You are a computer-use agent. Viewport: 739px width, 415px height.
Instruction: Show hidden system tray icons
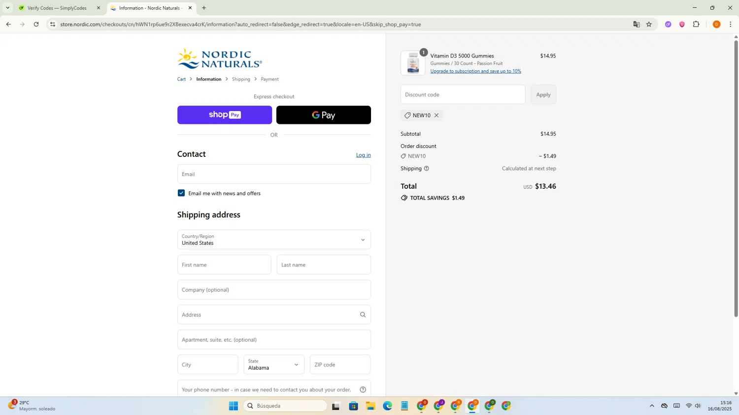click(652, 406)
